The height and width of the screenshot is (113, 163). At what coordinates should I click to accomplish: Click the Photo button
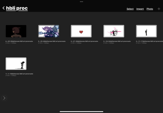(150, 9)
